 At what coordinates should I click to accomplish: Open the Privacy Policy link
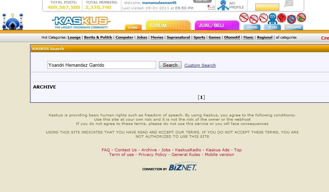point(153,155)
